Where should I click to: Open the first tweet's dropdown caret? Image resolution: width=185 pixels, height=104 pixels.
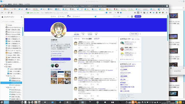[x=116, y=42]
